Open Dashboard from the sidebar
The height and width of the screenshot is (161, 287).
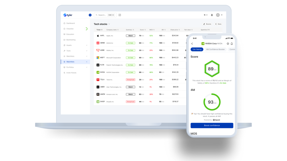[70, 23]
